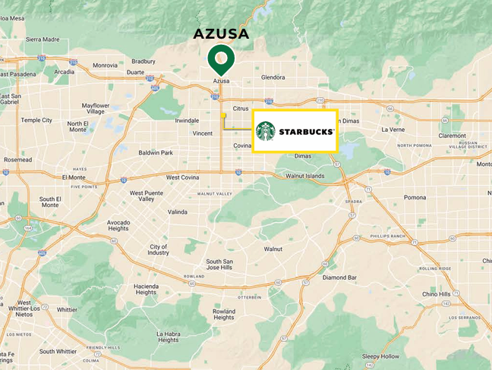Click the Rowland Heights label
The height and width of the screenshot is (370, 492).
tap(224, 314)
